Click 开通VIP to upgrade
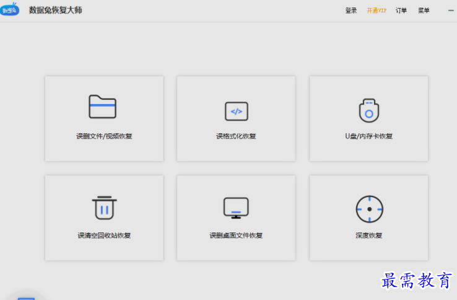Screen dimensions: 457x300 (x=376, y=11)
